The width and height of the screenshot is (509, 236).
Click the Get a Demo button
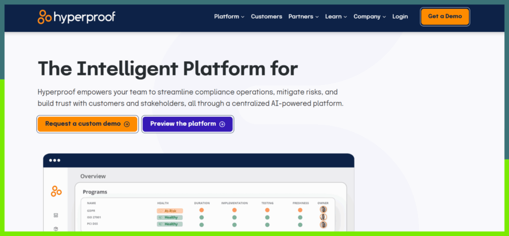click(x=445, y=16)
